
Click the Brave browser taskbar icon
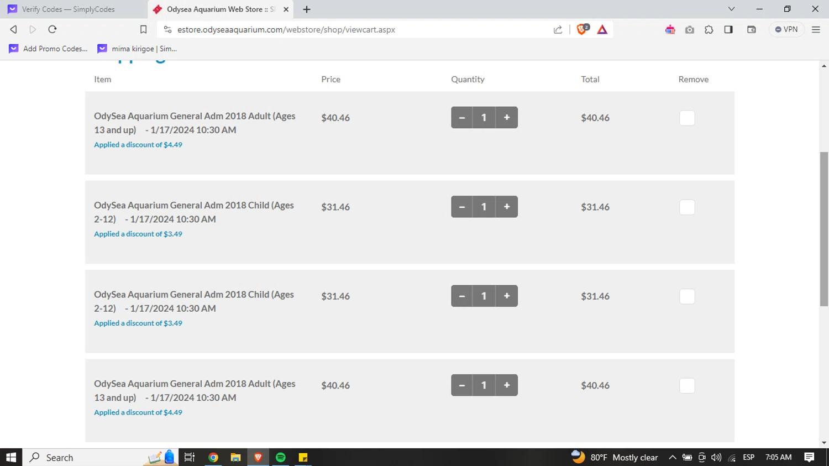coord(258,457)
